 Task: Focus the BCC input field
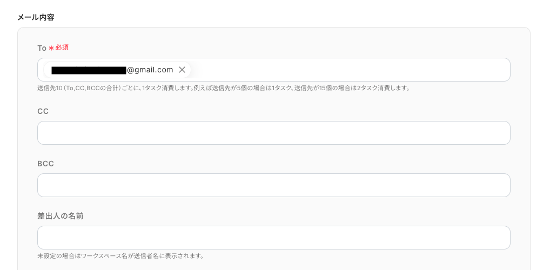[x=273, y=185]
